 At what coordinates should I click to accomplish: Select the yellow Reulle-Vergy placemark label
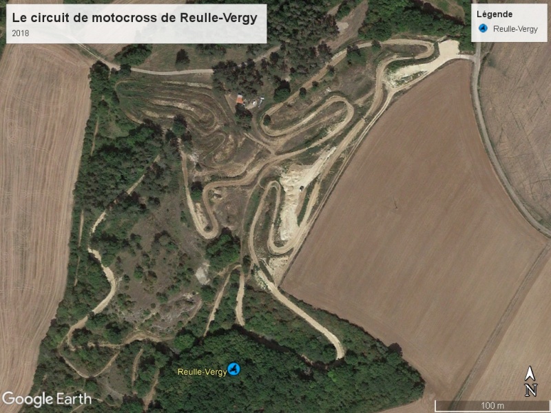tap(202, 372)
